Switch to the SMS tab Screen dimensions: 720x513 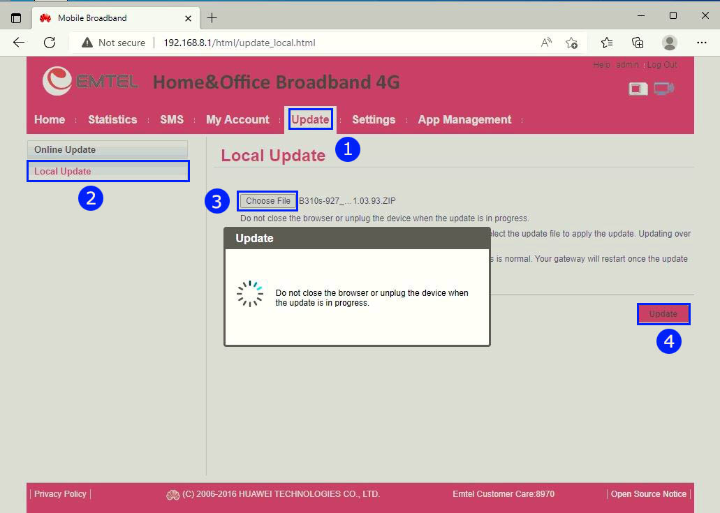coord(172,120)
